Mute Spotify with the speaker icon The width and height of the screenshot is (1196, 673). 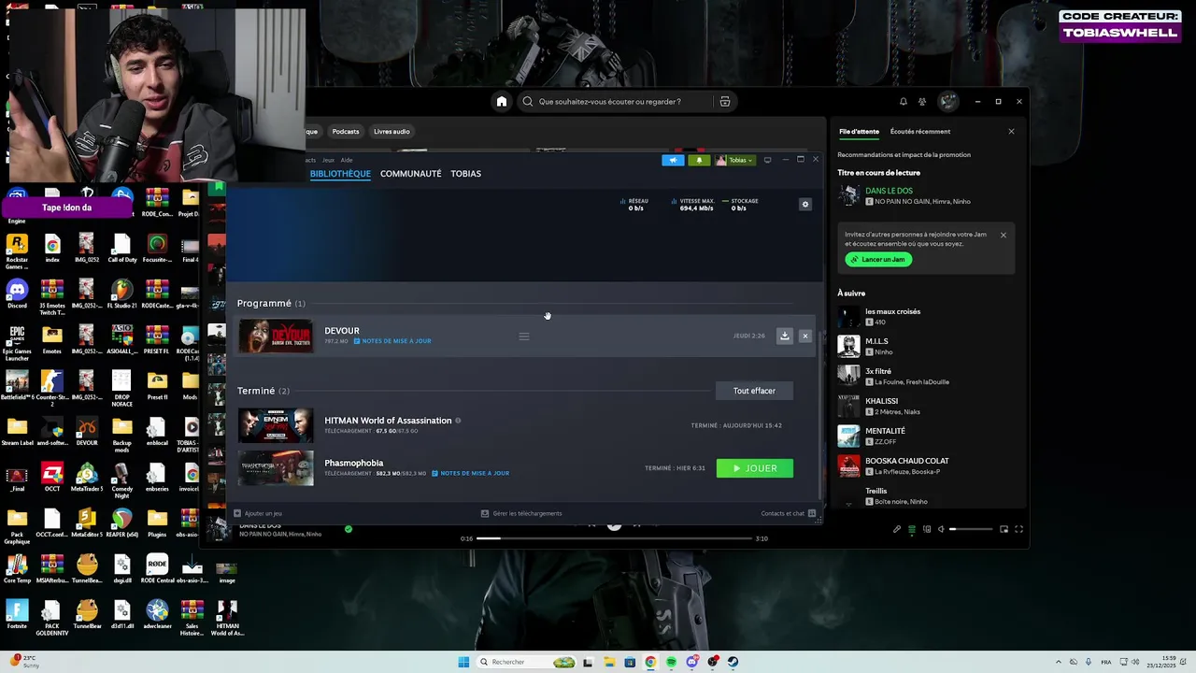(x=941, y=529)
